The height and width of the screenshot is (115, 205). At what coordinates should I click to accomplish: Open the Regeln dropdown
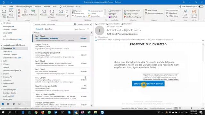113,14
